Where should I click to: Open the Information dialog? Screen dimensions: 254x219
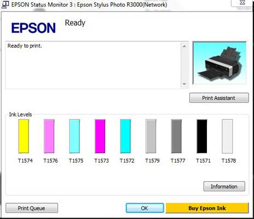[x=224, y=186]
